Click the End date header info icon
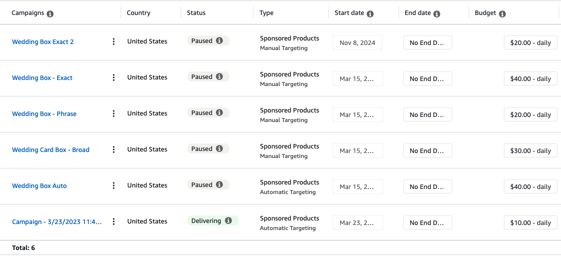The width and height of the screenshot is (561, 256). 437,14
